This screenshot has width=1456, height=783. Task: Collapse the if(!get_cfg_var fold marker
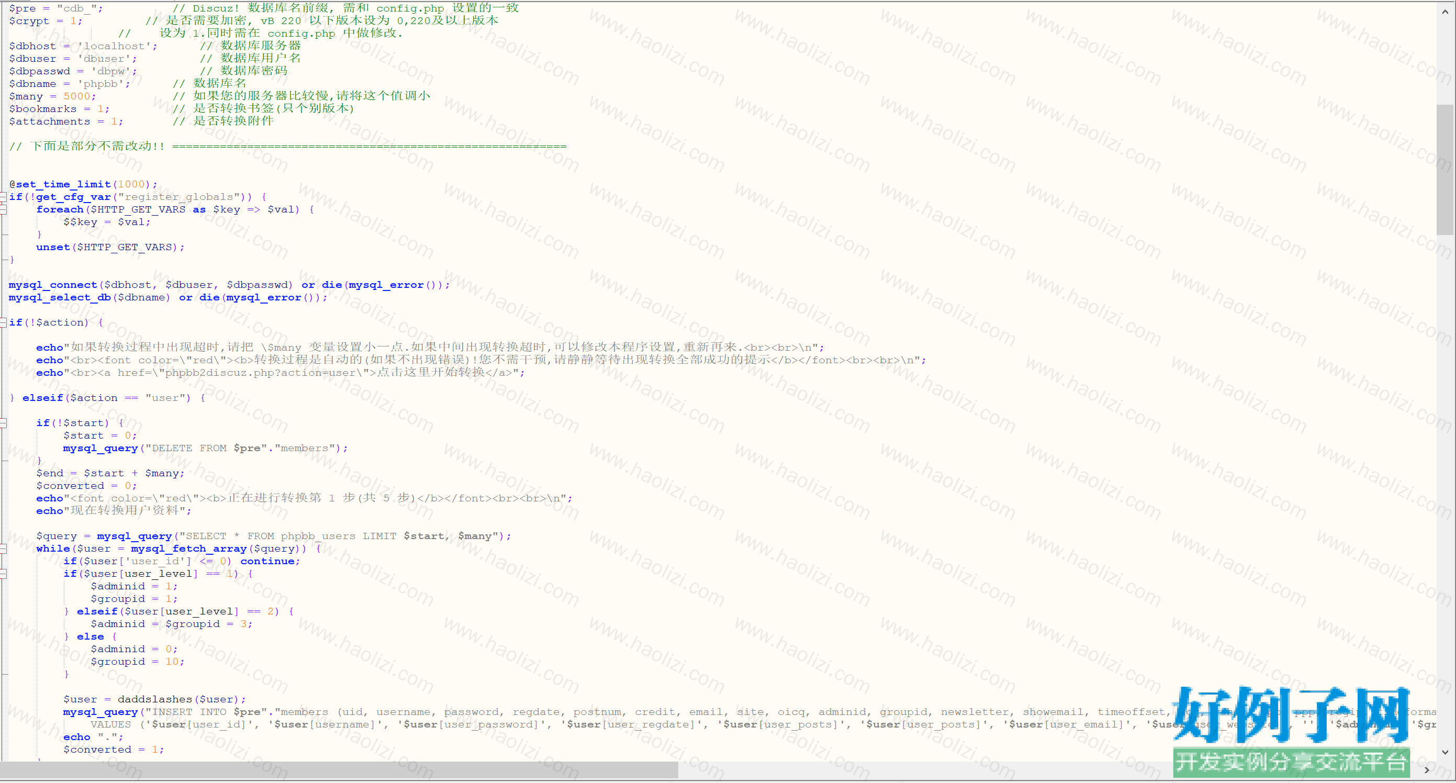pos(3,197)
